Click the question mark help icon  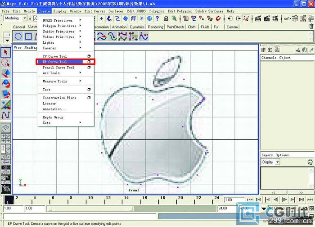(x=157, y=18)
